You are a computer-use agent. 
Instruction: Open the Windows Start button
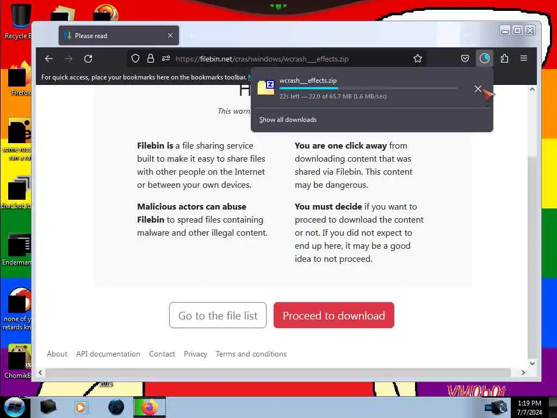click(15, 407)
